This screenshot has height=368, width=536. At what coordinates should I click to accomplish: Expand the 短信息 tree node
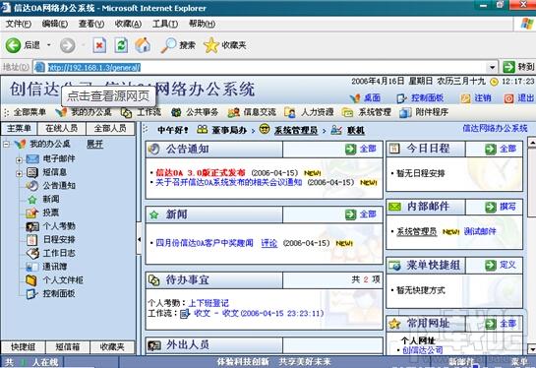pos(19,173)
